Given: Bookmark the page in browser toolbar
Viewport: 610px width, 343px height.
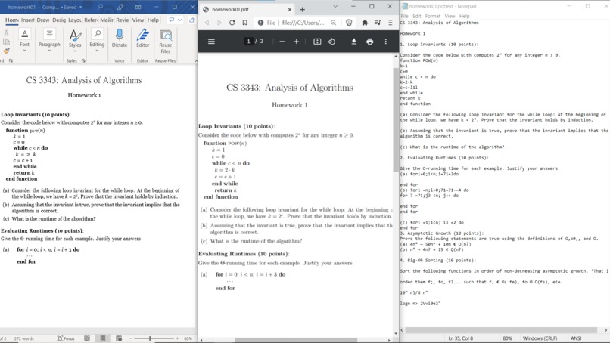Looking at the screenshot, I should click(x=244, y=23).
